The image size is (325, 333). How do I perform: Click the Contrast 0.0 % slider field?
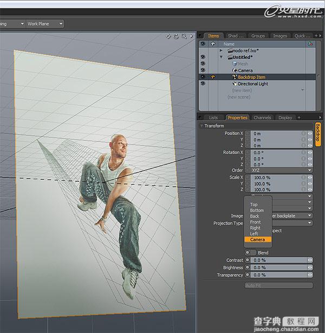point(279,260)
